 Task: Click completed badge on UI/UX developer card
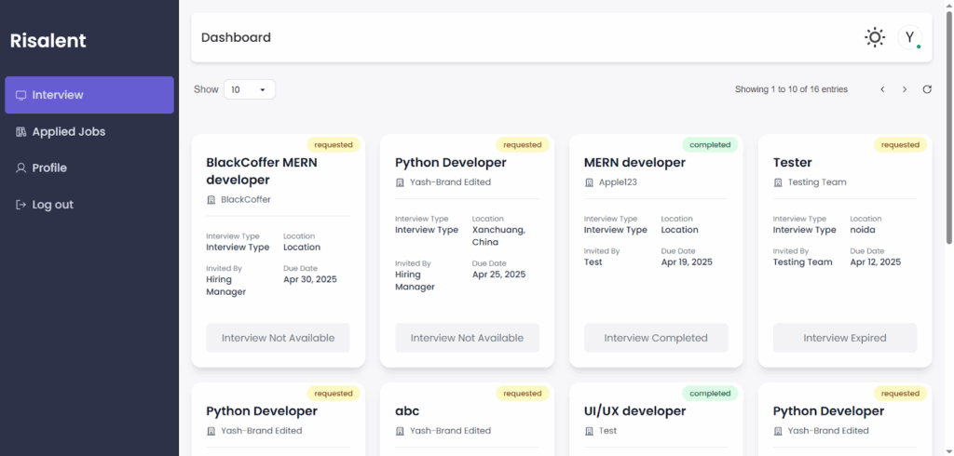[710, 393]
